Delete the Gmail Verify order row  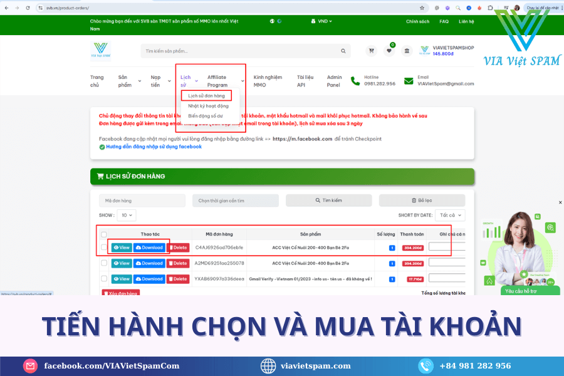[177, 279]
